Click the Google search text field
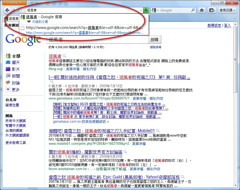 pos(97,40)
